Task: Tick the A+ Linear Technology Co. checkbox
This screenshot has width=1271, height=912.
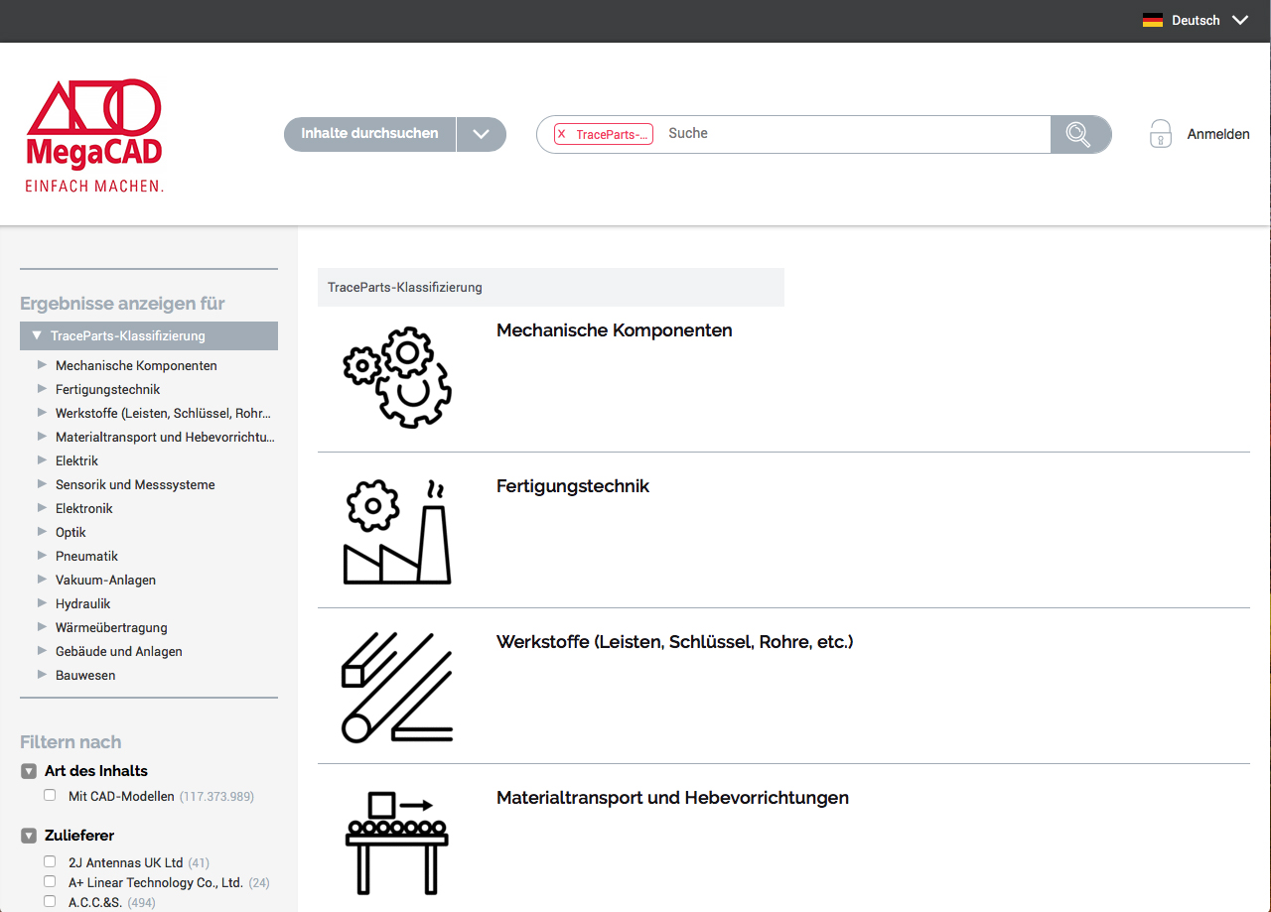Action: [50, 882]
